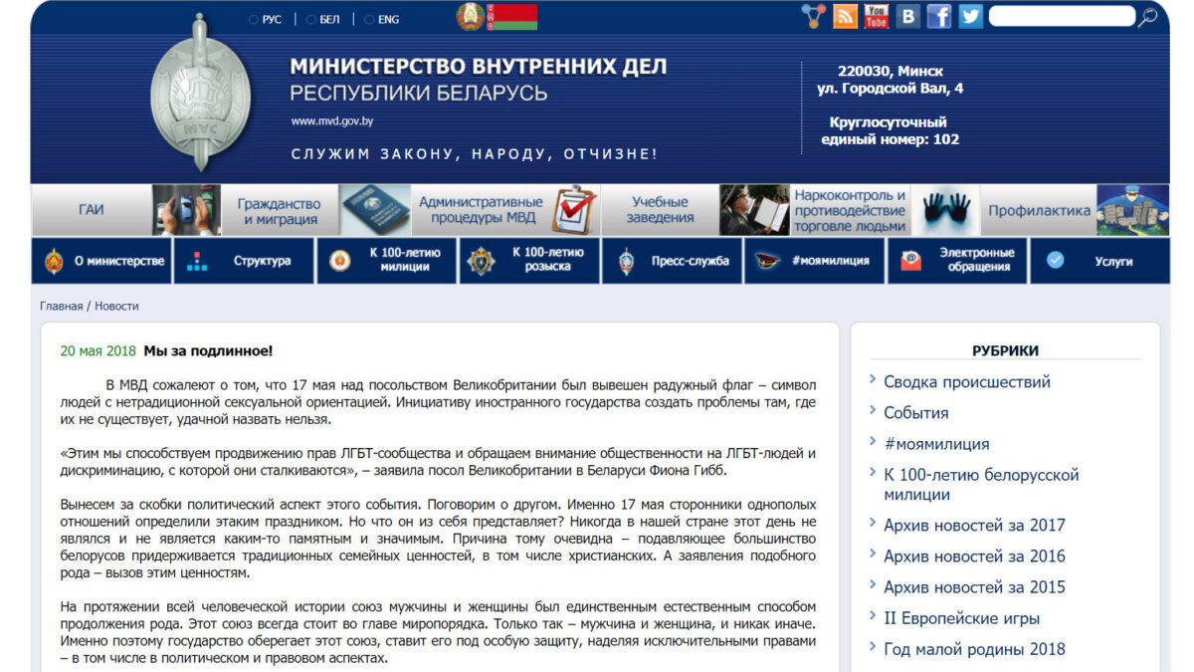The height and width of the screenshot is (672, 1194).
Task: Open Гражданство и миграция section
Action: (x=280, y=210)
